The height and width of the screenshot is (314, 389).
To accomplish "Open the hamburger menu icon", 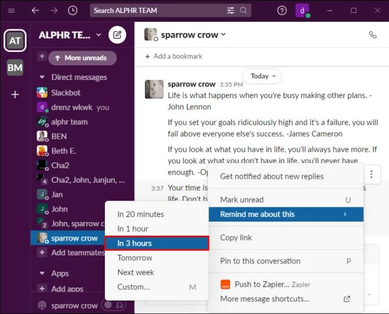I will (11, 10).
